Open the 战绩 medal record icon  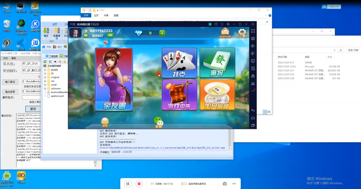(105, 122)
